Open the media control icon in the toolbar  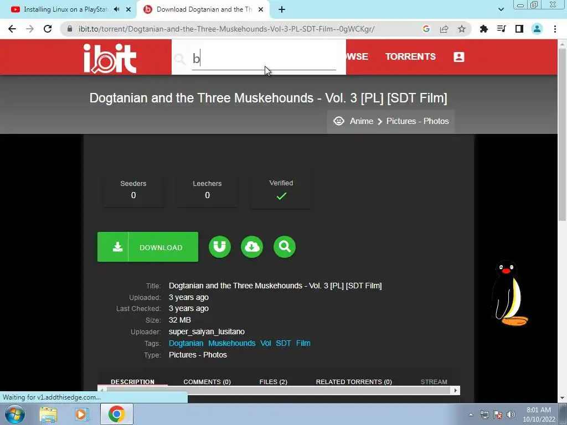501,29
